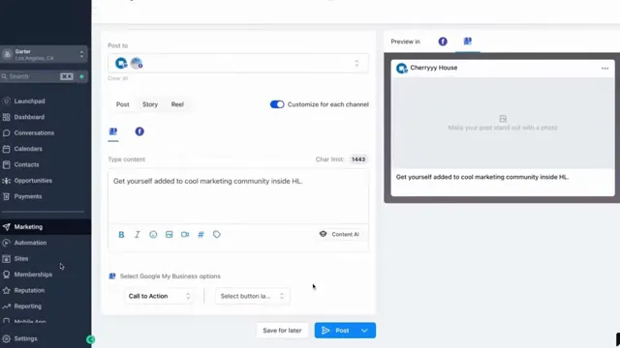Screen dimensions: 620x348
Task: Open Memberships in the sidebar
Action: tap(33, 275)
